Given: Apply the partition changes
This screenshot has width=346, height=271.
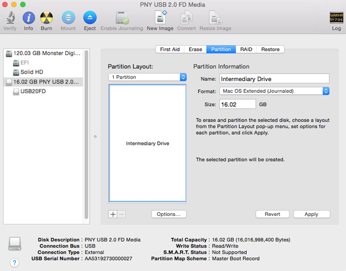Looking at the screenshot, I should coord(312,214).
